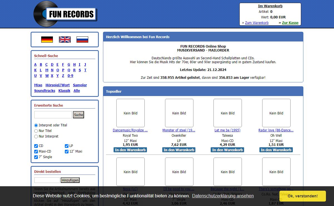Viewport: 334px width, 206px height.
Task: Browse artists by letter K
Action: point(35,70)
